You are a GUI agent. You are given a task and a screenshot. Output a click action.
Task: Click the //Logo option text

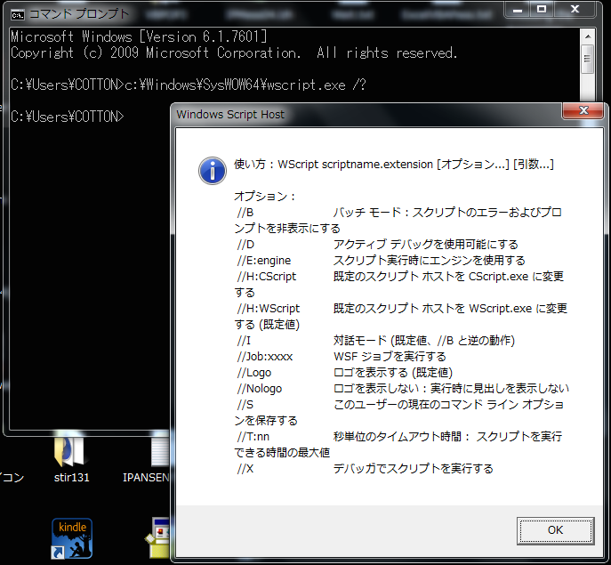click(x=254, y=373)
